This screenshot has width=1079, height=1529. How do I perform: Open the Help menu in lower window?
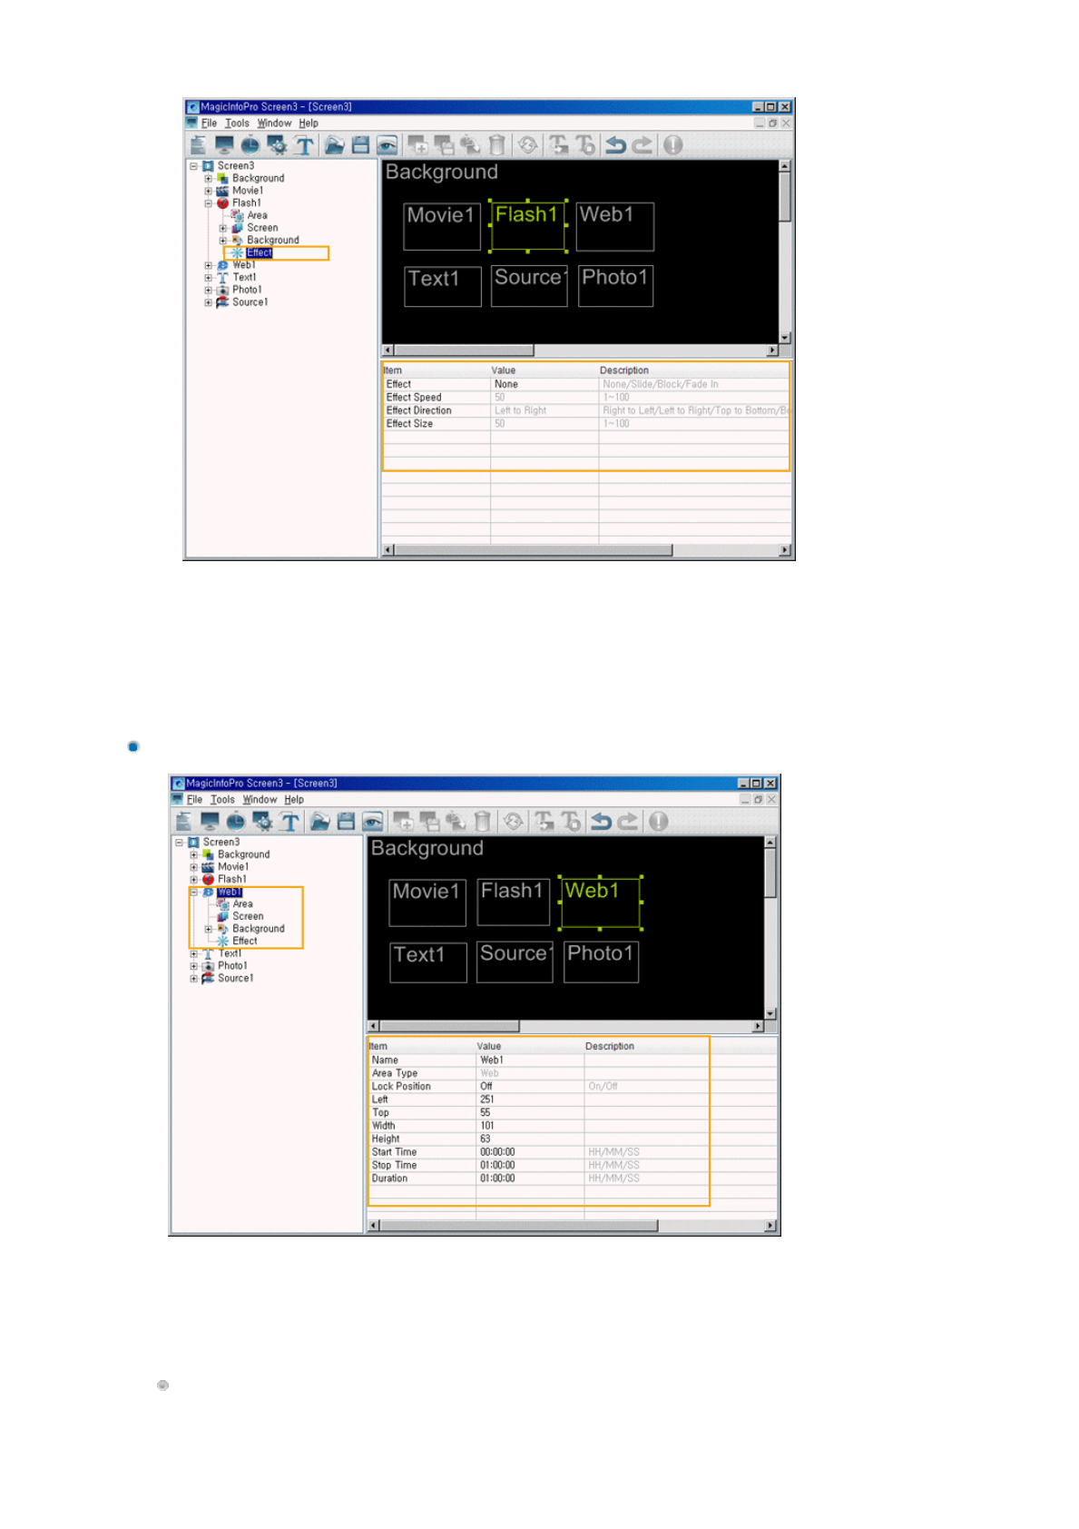294,800
